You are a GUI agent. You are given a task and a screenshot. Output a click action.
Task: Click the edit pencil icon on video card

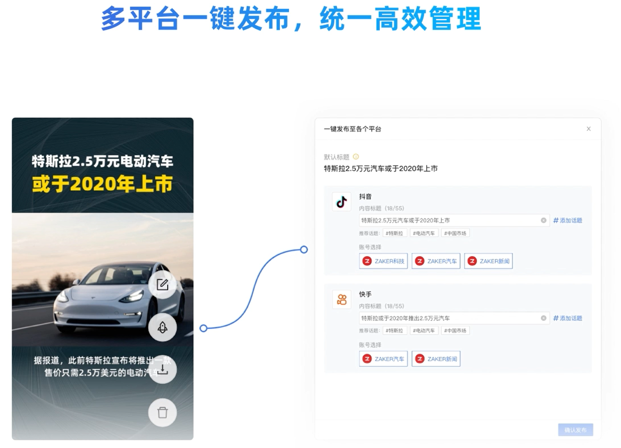[x=162, y=284]
